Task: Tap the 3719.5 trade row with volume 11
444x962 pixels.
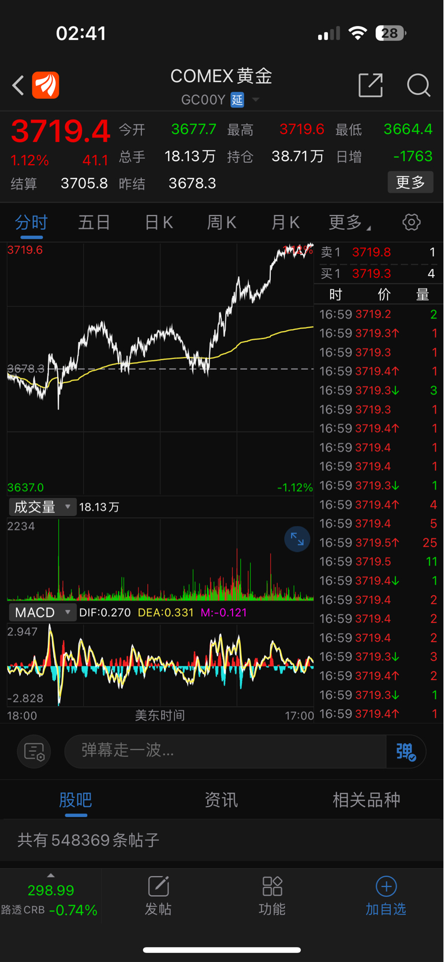Action: point(378,562)
